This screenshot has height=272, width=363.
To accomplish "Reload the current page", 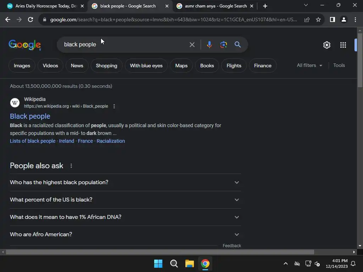I will [x=30, y=20].
